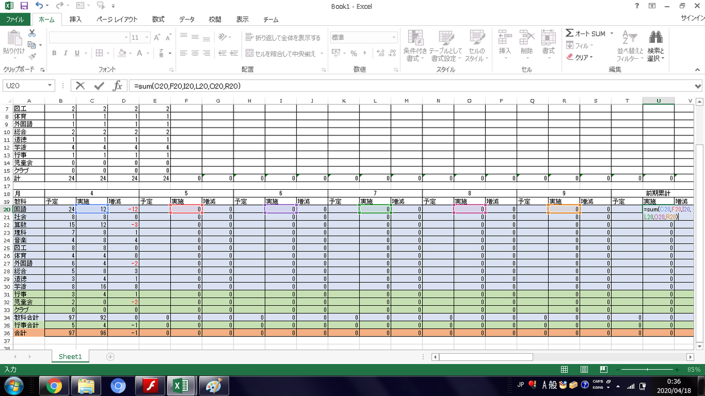Switch to the Review (校閲) tab
Viewport: 705px width, 396px height.
[215, 19]
